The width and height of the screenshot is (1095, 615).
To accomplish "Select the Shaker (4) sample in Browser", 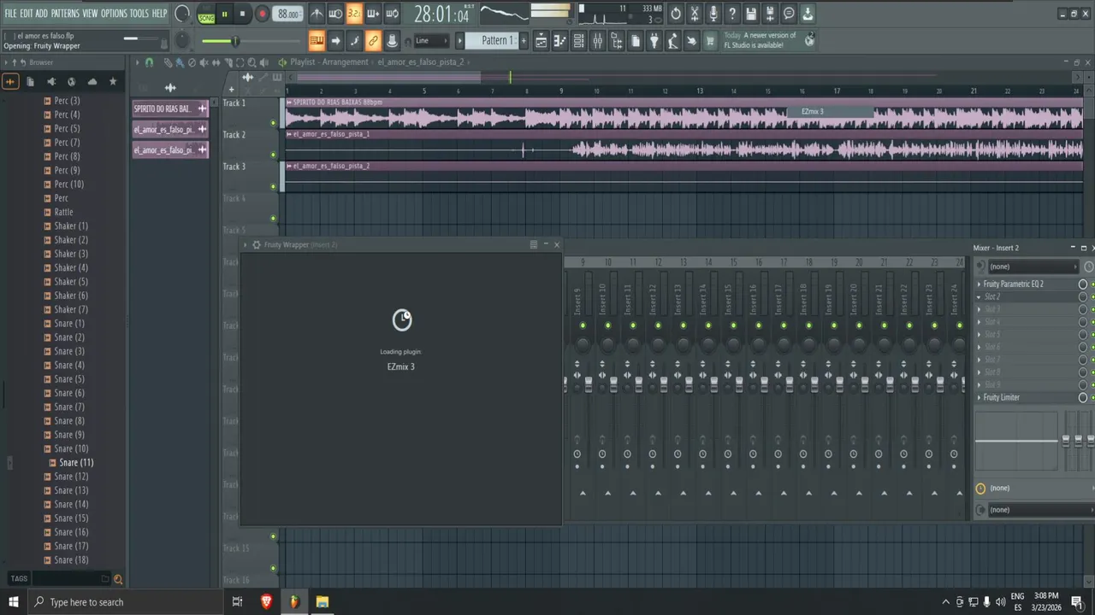I will (x=71, y=267).
